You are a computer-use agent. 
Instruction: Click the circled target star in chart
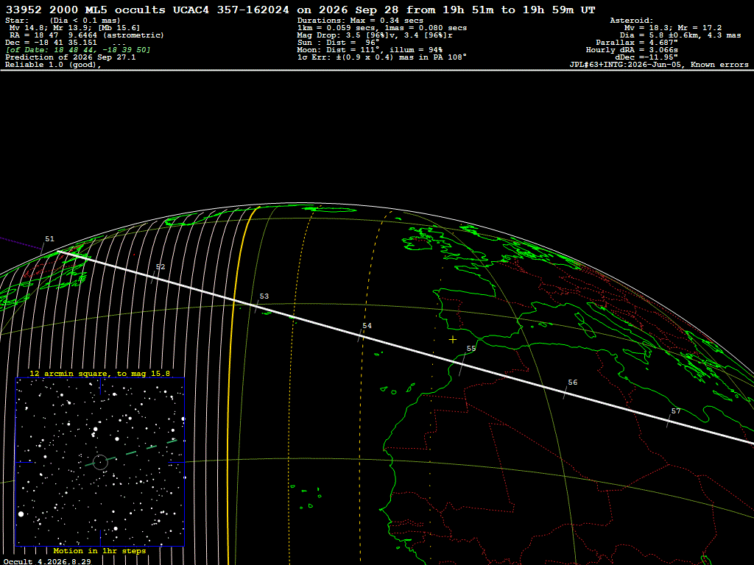point(100,462)
